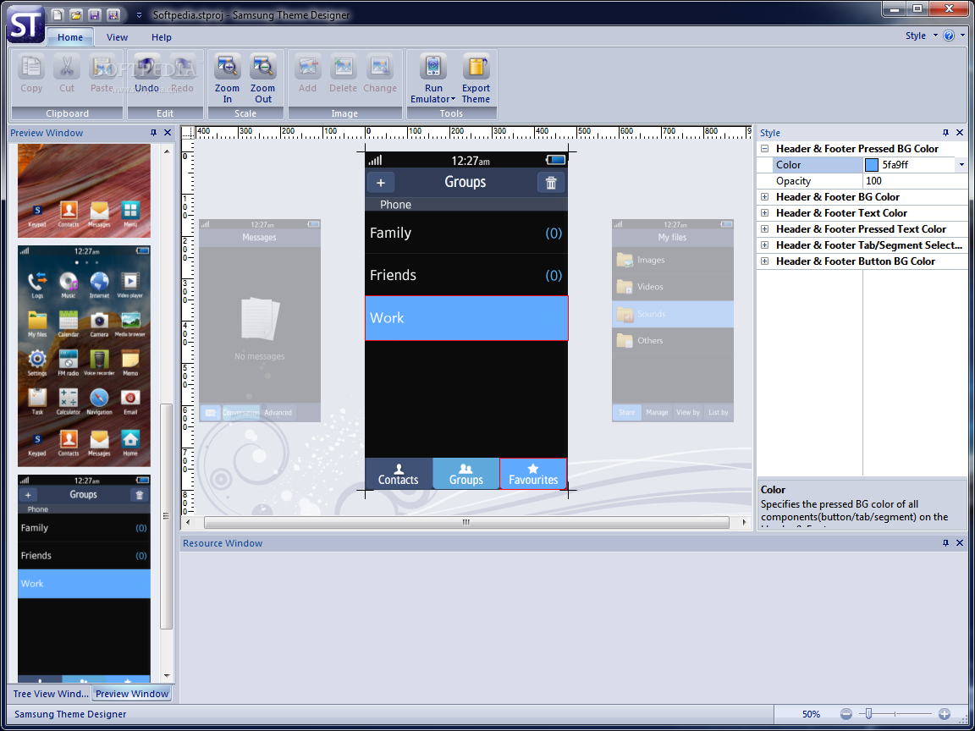
Task: Click the Redo icon
Action: (182, 67)
